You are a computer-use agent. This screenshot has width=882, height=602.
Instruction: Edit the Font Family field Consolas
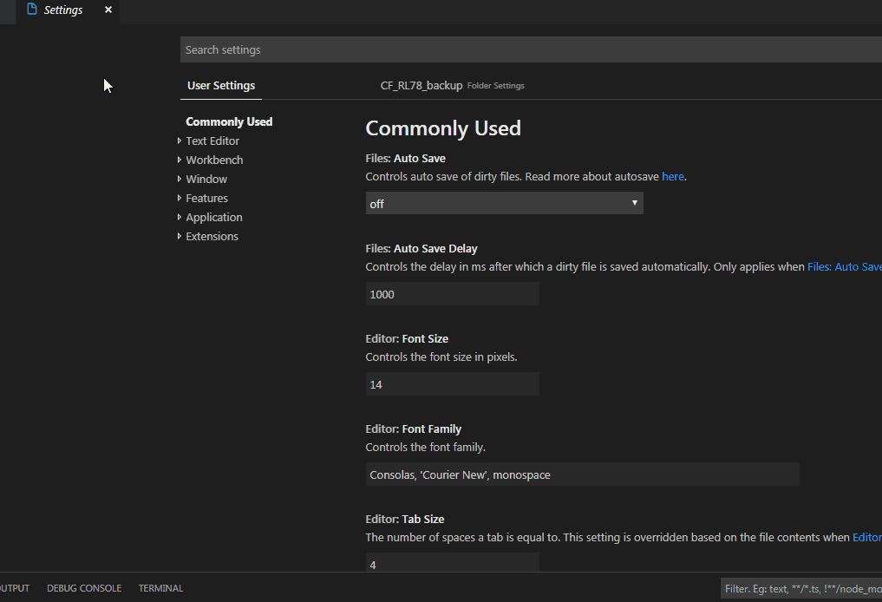(582, 474)
